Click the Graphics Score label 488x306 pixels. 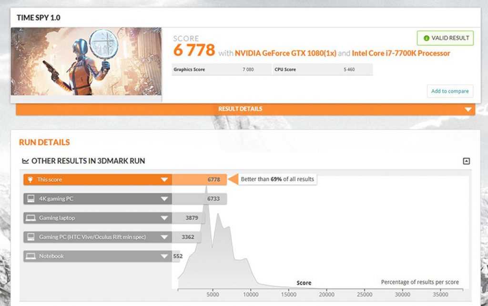189,70
